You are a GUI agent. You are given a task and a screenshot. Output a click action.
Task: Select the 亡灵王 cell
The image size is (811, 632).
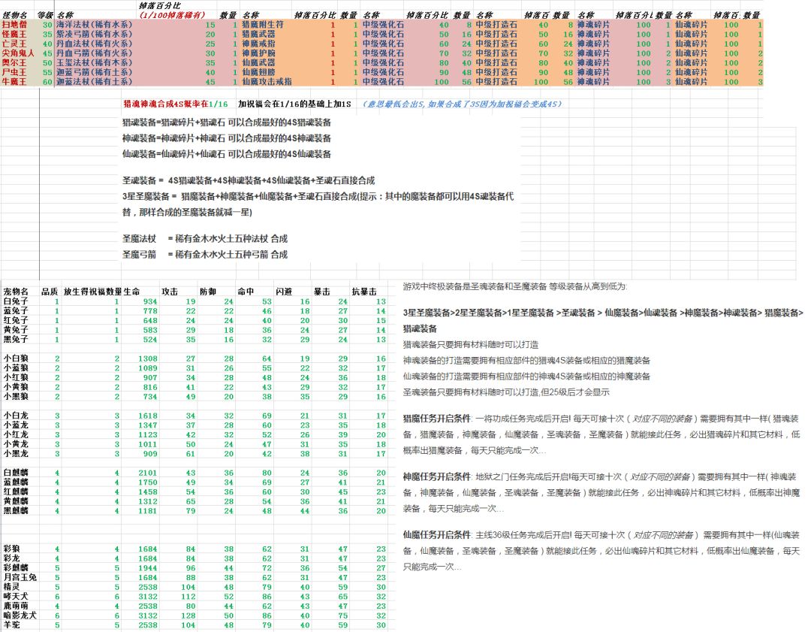tap(14, 44)
